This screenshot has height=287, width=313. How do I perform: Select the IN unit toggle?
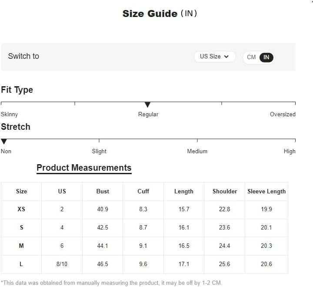pos(266,57)
